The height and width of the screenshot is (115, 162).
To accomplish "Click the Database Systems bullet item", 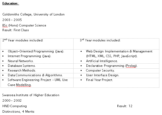I will pos(22,66).
